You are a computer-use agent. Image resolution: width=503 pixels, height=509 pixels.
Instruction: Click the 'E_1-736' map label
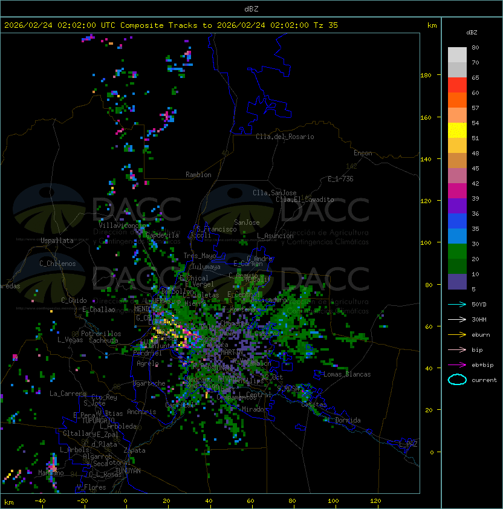(340, 179)
